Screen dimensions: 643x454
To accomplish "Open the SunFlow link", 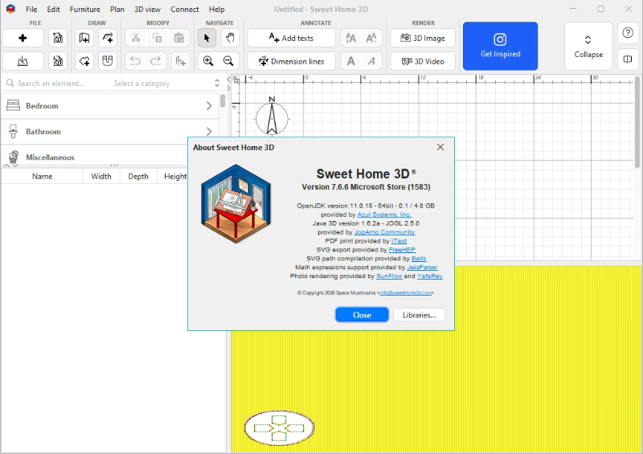I will click(x=389, y=276).
